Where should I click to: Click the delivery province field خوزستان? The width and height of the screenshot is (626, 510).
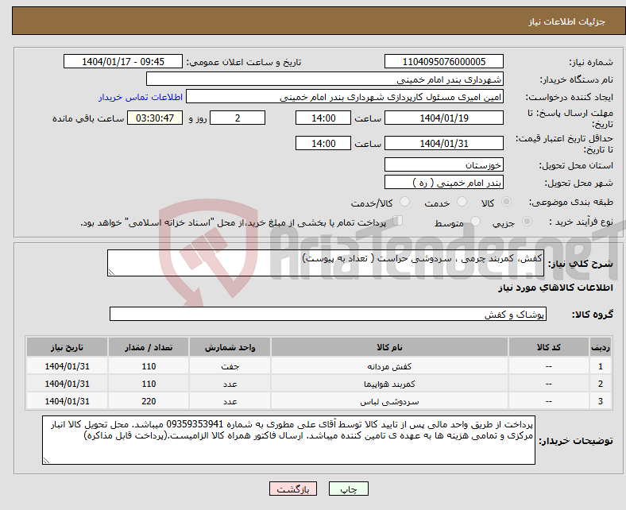tap(443, 164)
